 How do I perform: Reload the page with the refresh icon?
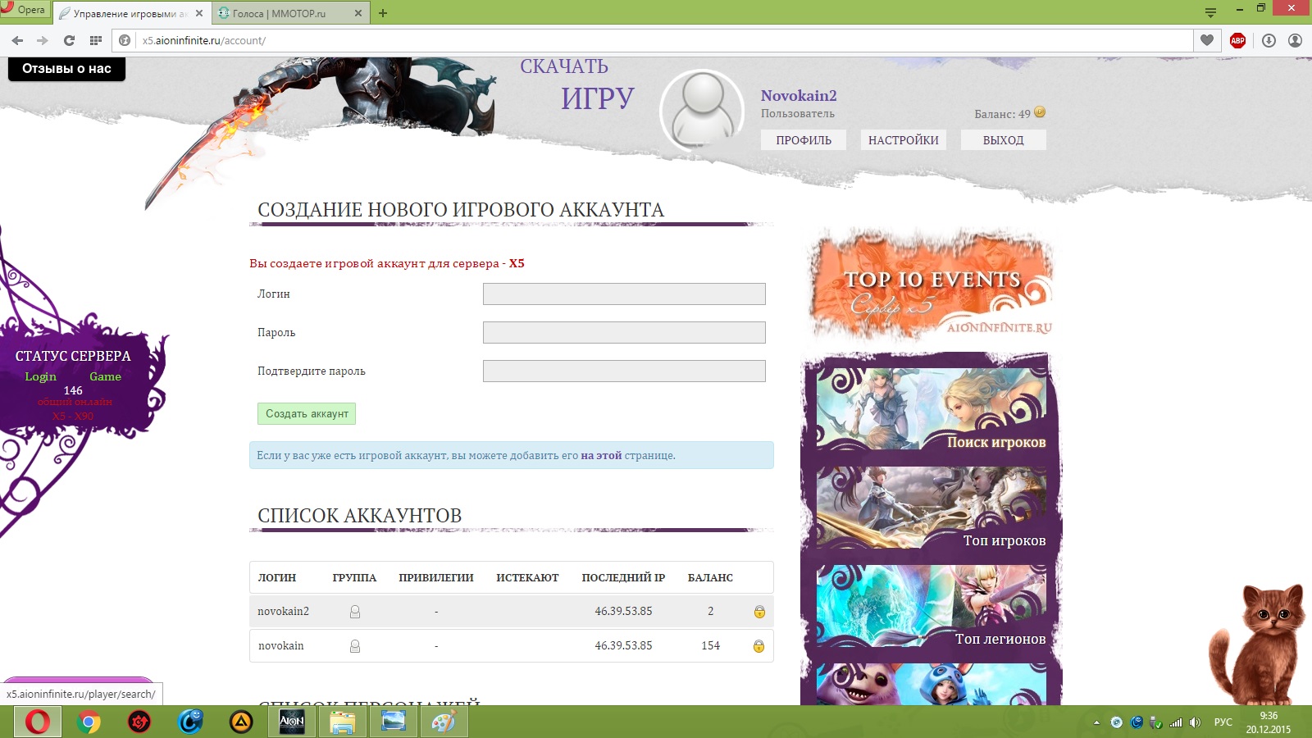click(x=69, y=40)
